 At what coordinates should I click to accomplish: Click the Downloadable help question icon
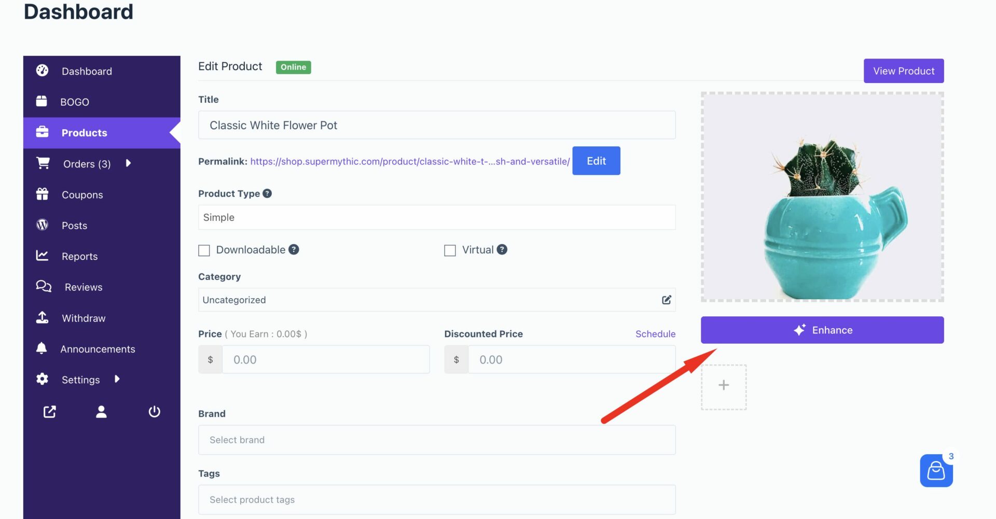(294, 249)
